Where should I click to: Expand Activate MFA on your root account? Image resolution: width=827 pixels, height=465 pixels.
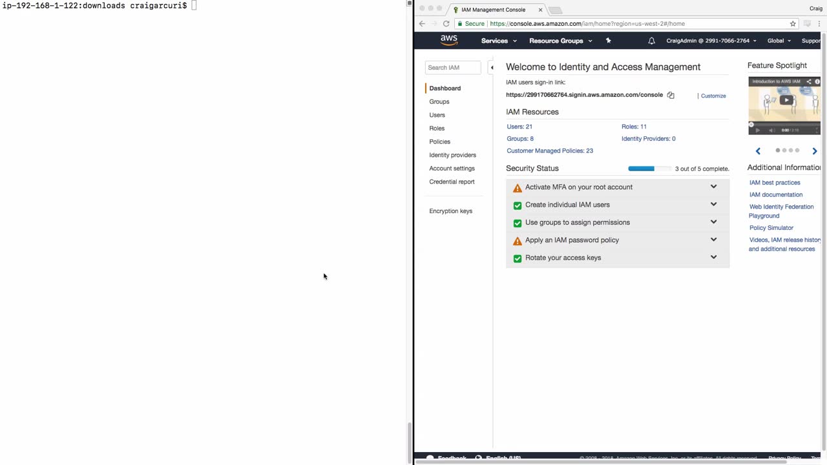click(713, 187)
